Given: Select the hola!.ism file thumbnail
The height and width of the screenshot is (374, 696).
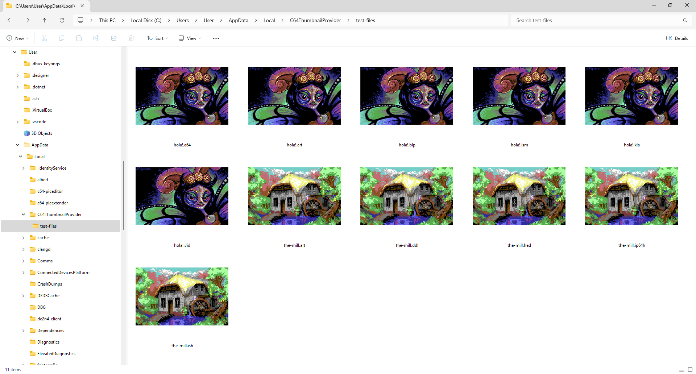Looking at the screenshot, I should pyautogui.click(x=519, y=96).
